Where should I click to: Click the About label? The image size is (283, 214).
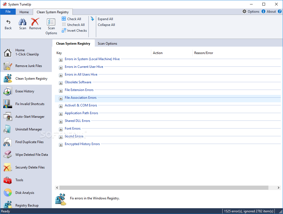tap(271, 12)
